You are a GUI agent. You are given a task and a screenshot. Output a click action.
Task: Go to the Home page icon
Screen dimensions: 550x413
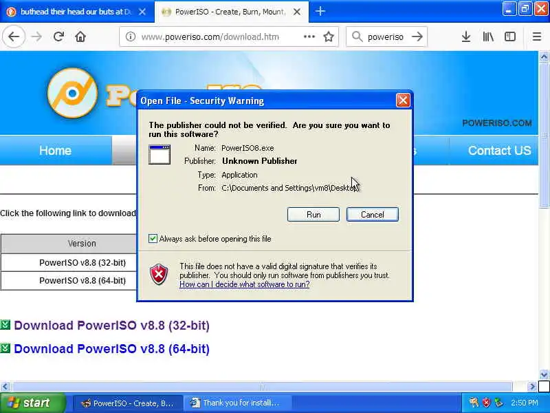(80, 36)
